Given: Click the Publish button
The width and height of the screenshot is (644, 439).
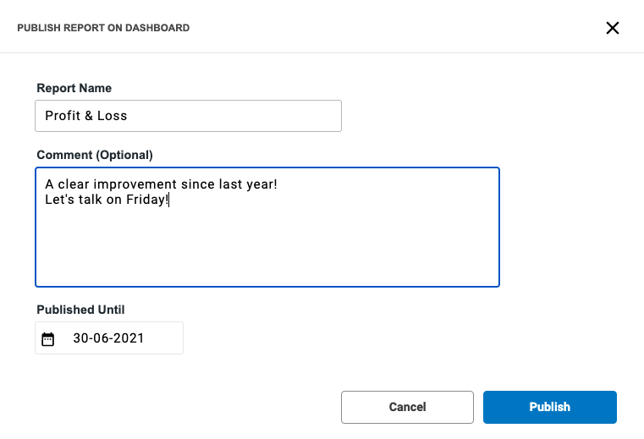Looking at the screenshot, I should pyautogui.click(x=549, y=407).
